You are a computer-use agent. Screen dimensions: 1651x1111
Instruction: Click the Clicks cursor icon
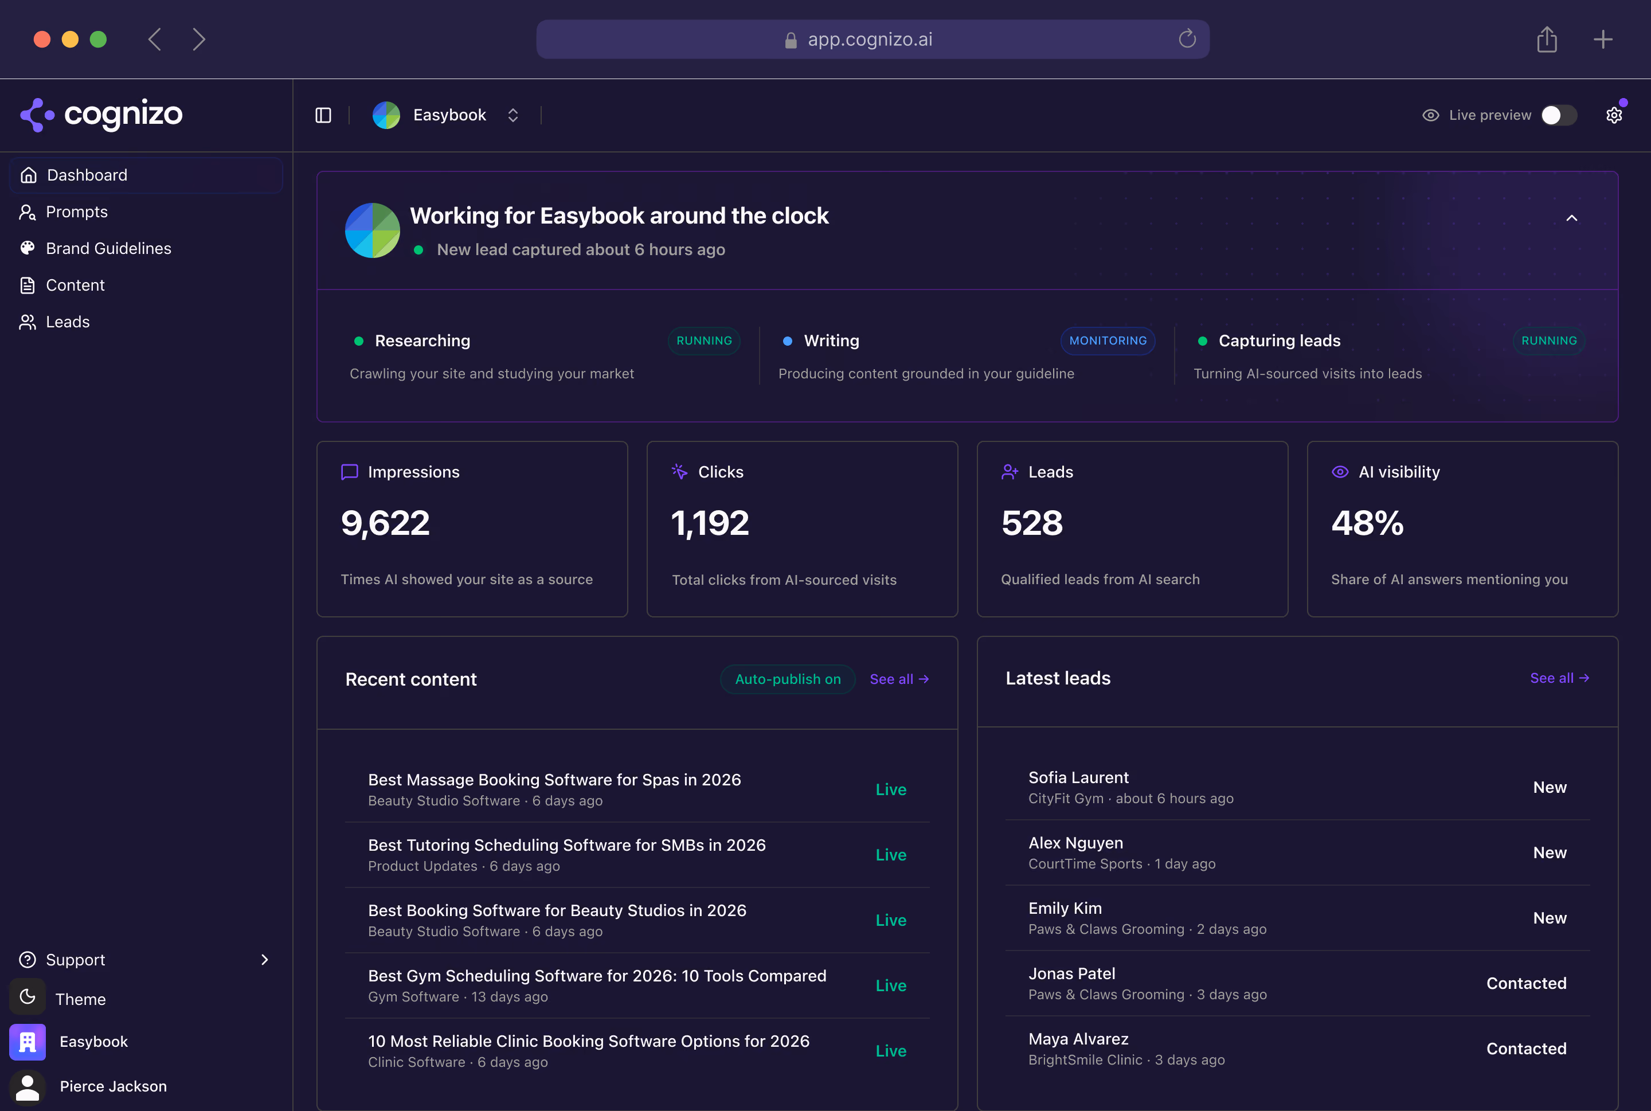[679, 472]
